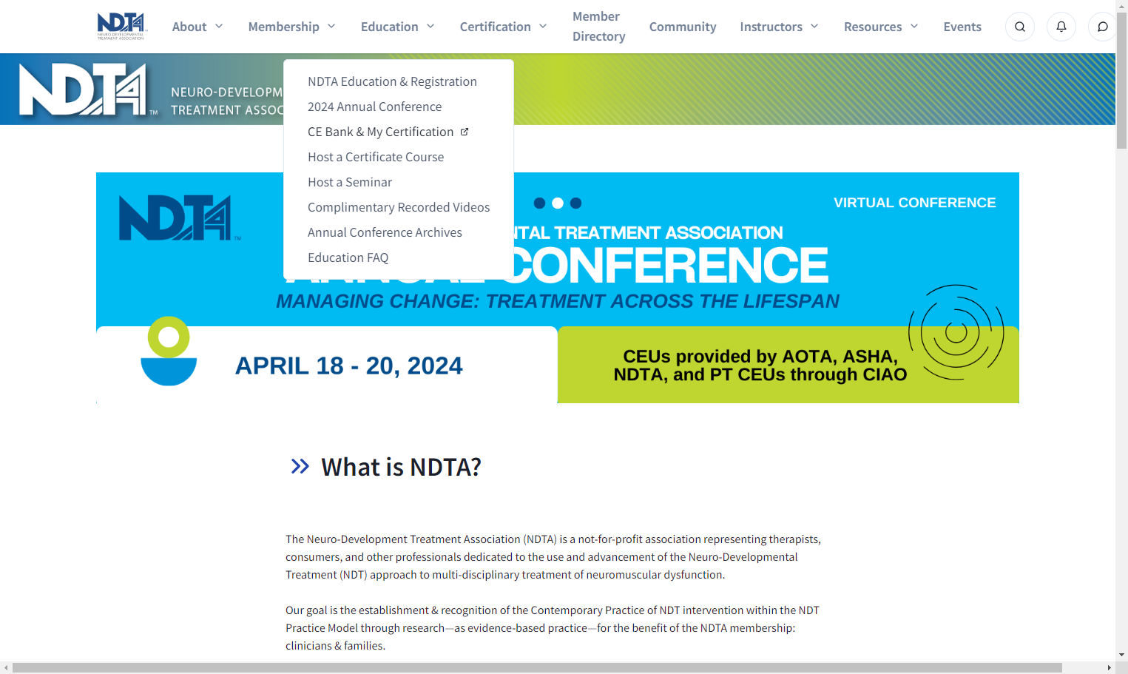Image resolution: width=1128 pixels, height=674 pixels.
Task: Expand the Resources menu chevron
Action: [x=914, y=26]
